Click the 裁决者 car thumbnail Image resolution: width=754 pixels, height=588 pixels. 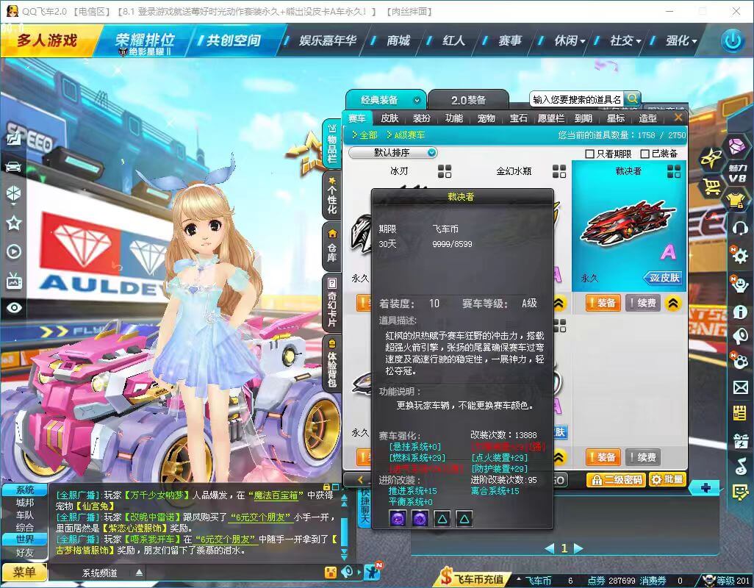point(628,226)
